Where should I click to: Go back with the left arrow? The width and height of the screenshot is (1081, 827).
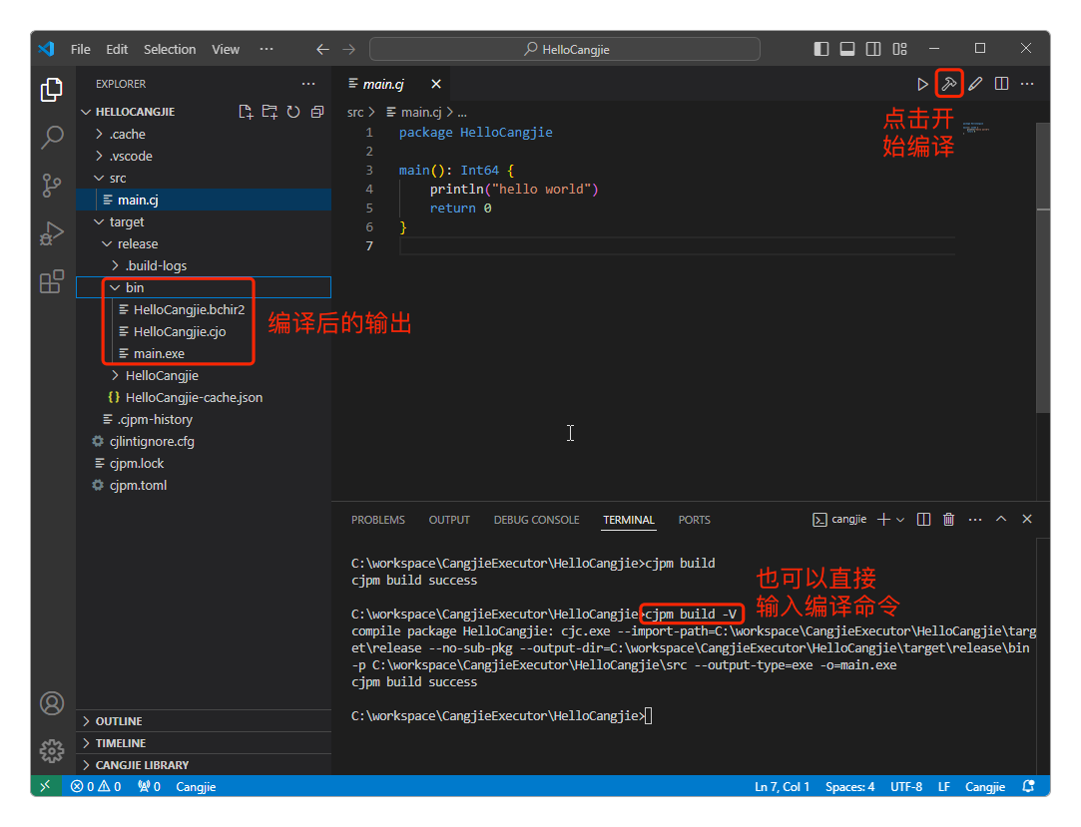(x=322, y=50)
